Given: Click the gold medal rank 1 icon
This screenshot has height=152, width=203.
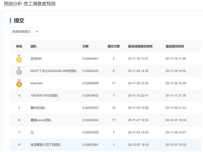Looking at the screenshot, I should coord(19,59).
